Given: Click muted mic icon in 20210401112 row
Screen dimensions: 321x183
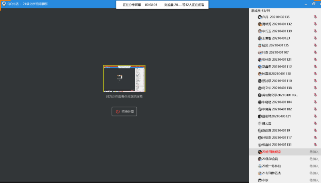Looking at the screenshot, I should [x=315, y=66].
